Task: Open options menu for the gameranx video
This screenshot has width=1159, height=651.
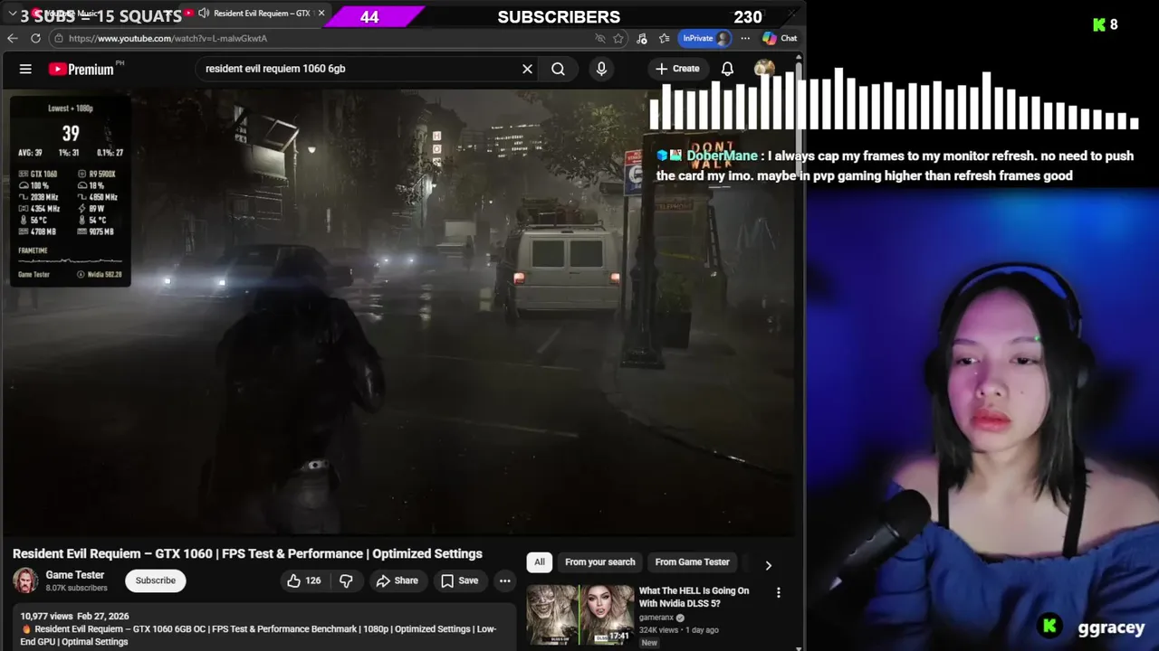Action: click(778, 592)
